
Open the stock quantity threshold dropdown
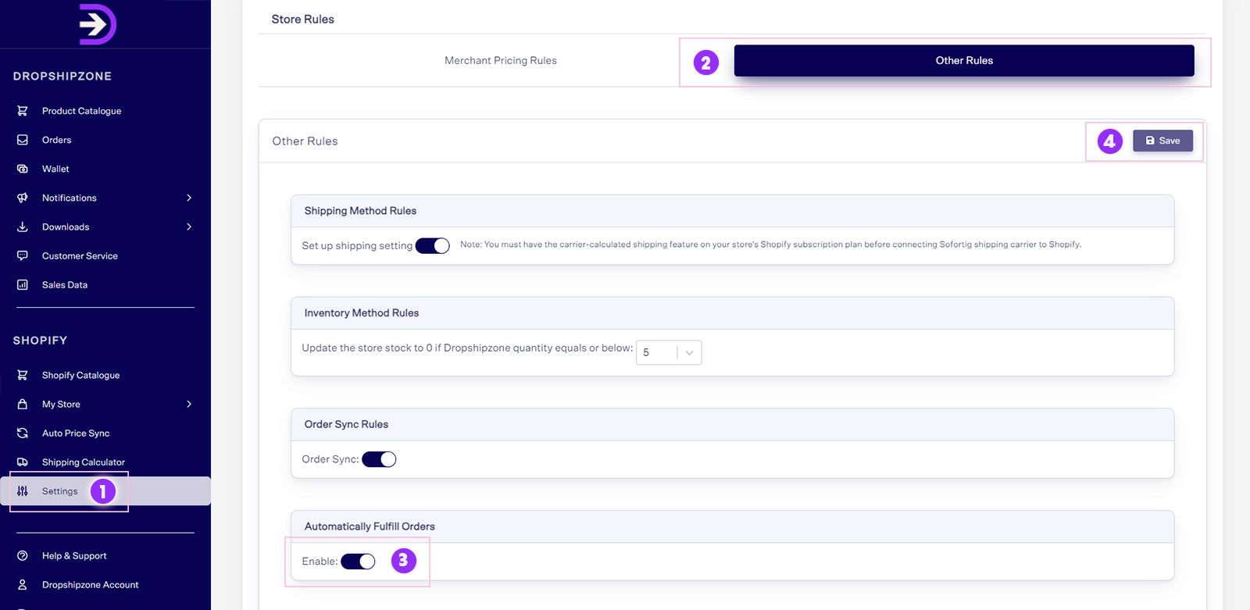pyautogui.click(x=669, y=352)
